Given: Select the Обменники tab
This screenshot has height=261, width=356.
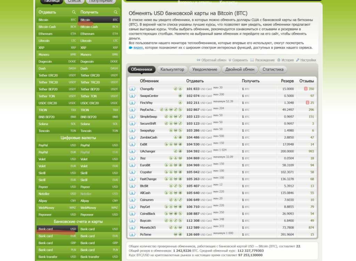Looking at the screenshot, I should pos(141,70).
